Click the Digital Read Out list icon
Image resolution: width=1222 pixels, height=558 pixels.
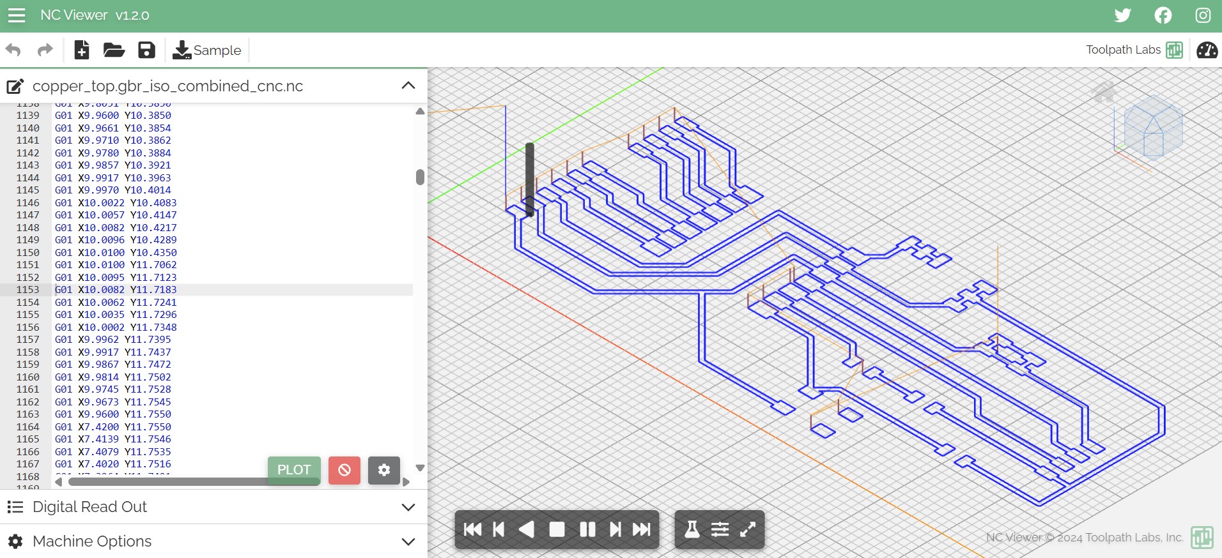(x=15, y=507)
